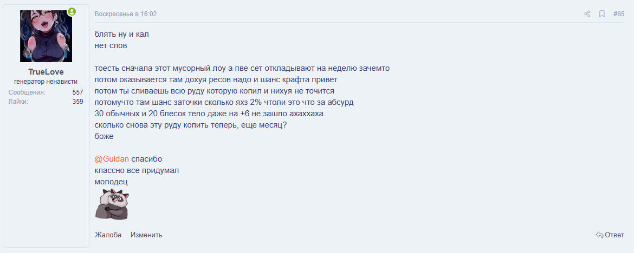This screenshot has width=634, height=253.
Task: Click the Сообщения label in the user panel
Action: tap(27, 92)
